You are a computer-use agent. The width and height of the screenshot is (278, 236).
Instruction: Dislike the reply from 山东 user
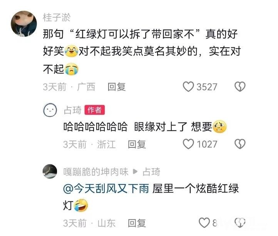click(240, 223)
